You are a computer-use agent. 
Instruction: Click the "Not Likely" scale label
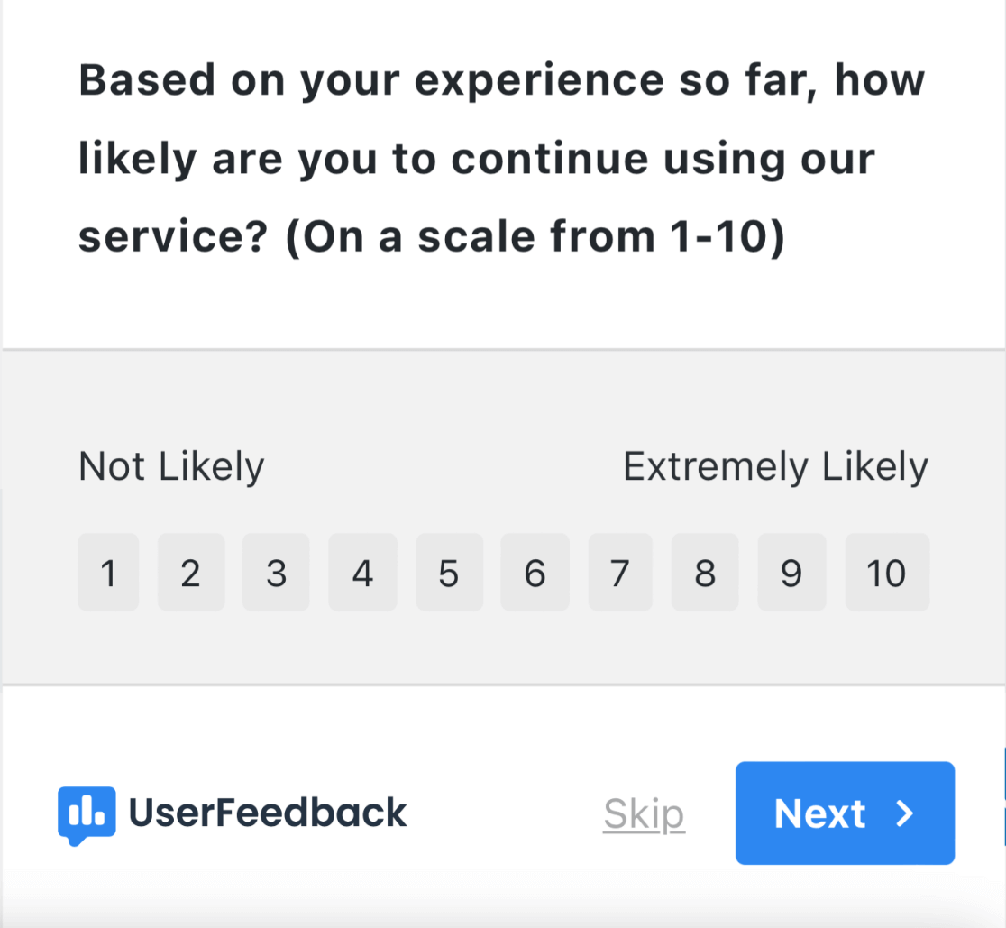coord(171,467)
